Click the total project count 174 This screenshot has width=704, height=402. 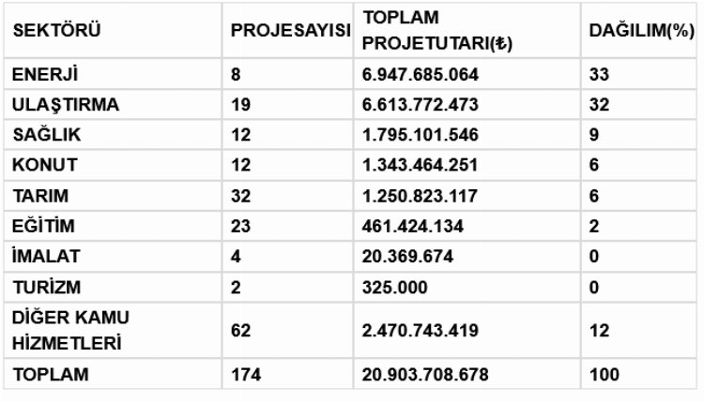pos(244,375)
